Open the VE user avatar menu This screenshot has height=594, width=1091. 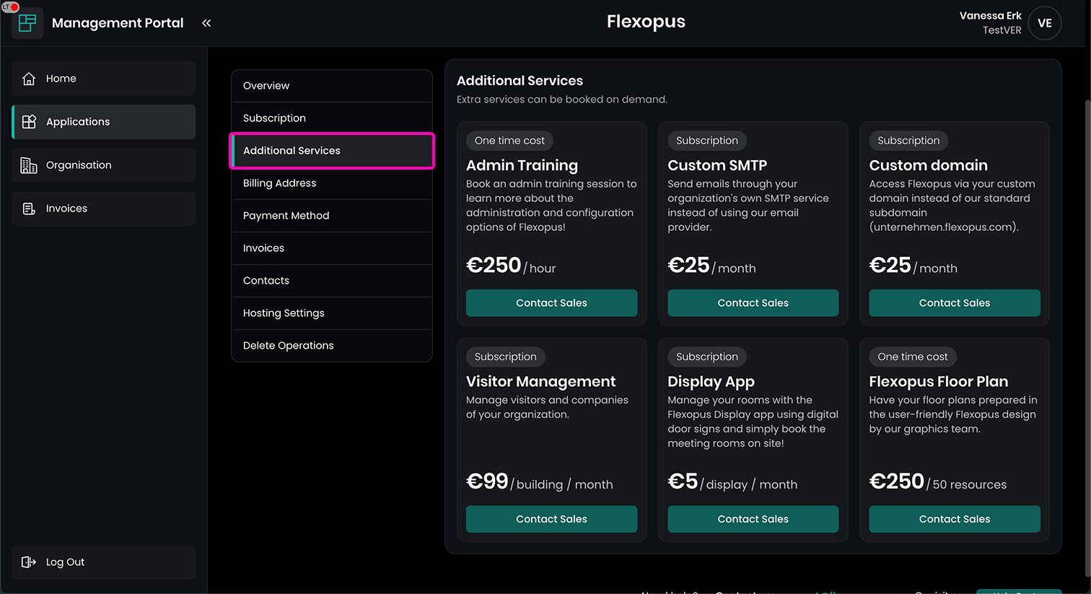[1044, 23]
